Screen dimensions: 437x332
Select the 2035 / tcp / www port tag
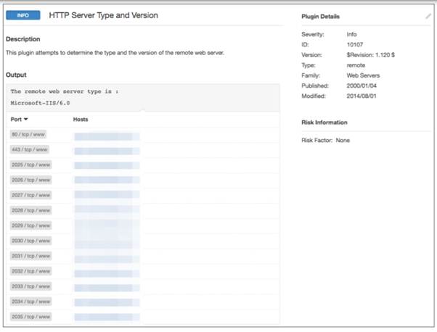[x=31, y=317]
